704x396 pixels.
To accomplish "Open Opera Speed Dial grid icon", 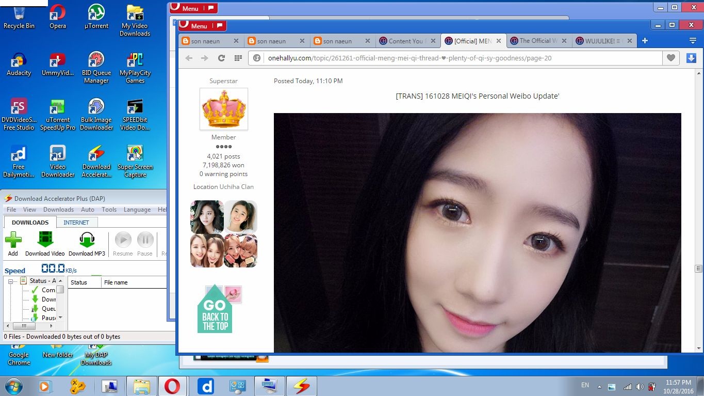I will (238, 58).
